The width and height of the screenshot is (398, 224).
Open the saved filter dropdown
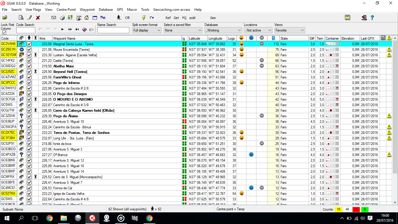click(x=183, y=30)
